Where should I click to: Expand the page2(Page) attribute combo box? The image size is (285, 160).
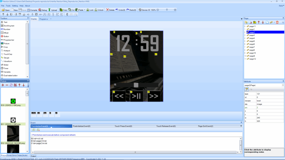(x=283, y=85)
